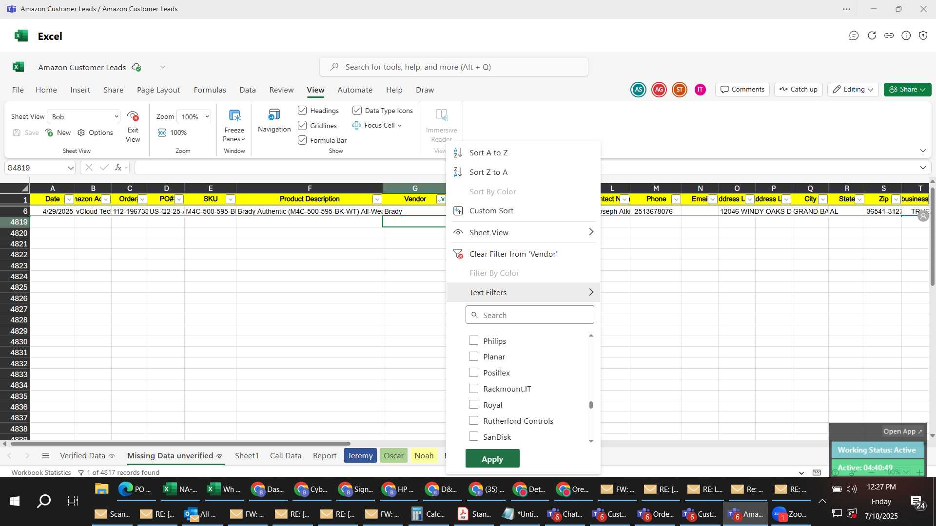Screen dimensions: 936x526
Task: Toggle the Data Type Icons checkbox
Action: coord(357,111)
